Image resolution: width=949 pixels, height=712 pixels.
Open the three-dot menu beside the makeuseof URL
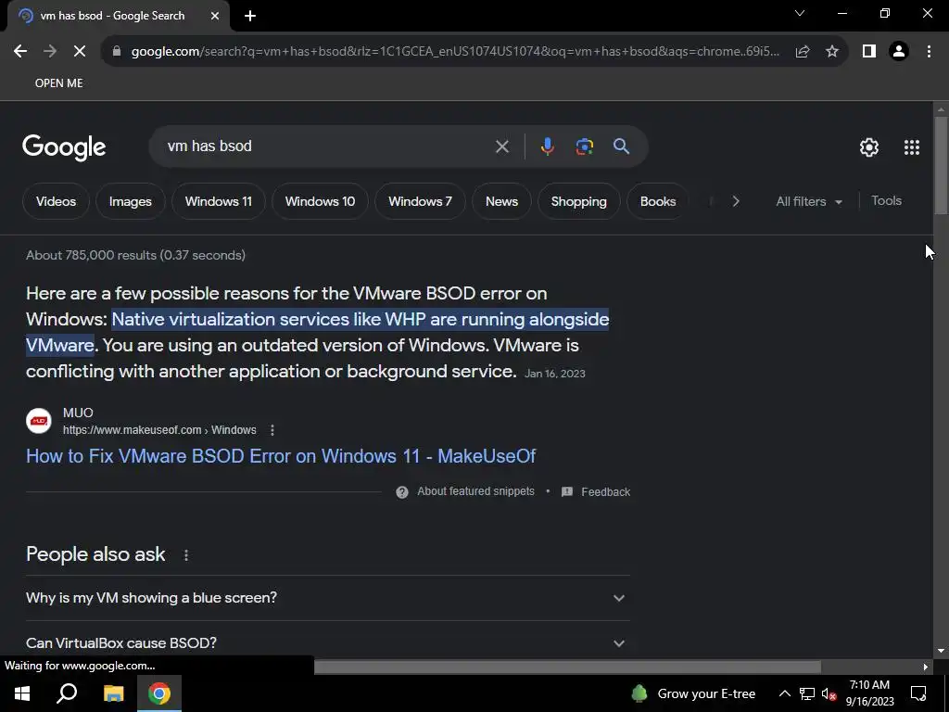pos(272,430)
